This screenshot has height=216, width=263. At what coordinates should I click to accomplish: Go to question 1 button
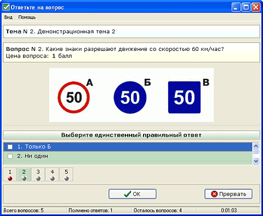click(10, 174)
